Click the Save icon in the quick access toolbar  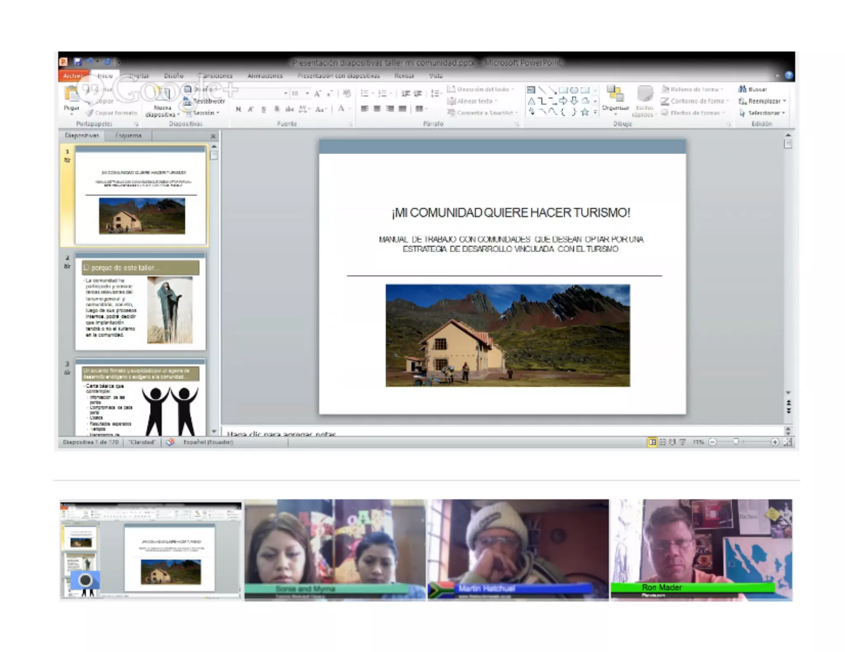[77, 62]
